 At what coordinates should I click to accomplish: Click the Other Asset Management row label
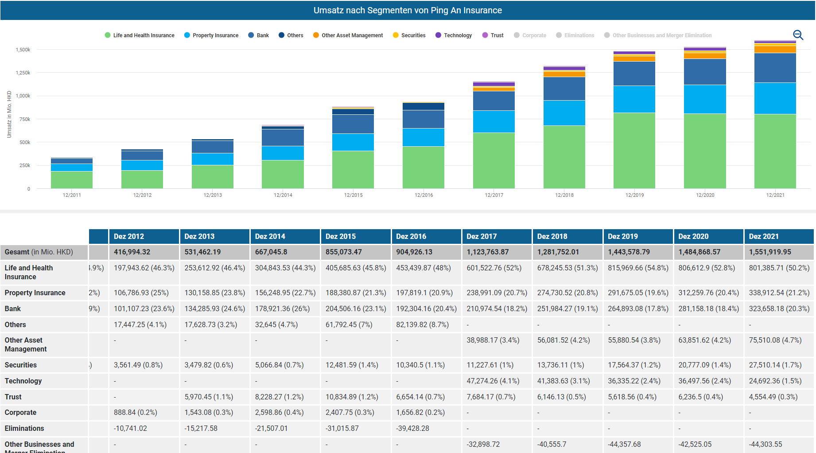(x=26, y=344)
